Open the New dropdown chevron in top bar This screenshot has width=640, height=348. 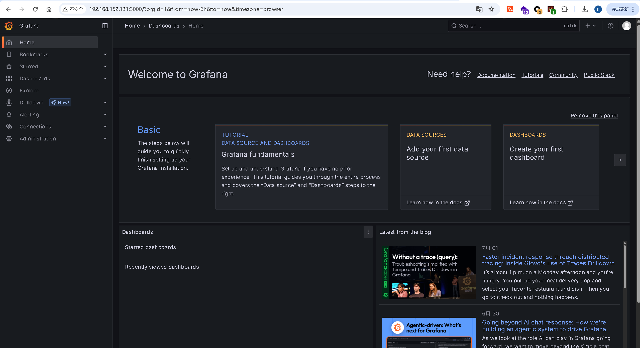click(594, 26)
